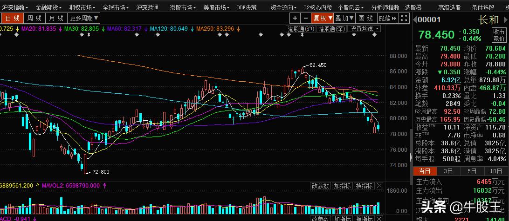Switch to 周线 weekly period

tap(34, 18)
